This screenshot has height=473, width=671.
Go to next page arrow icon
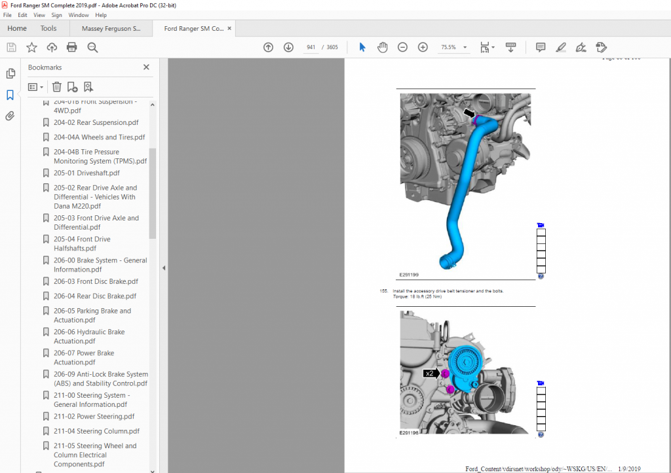(288, 47)
